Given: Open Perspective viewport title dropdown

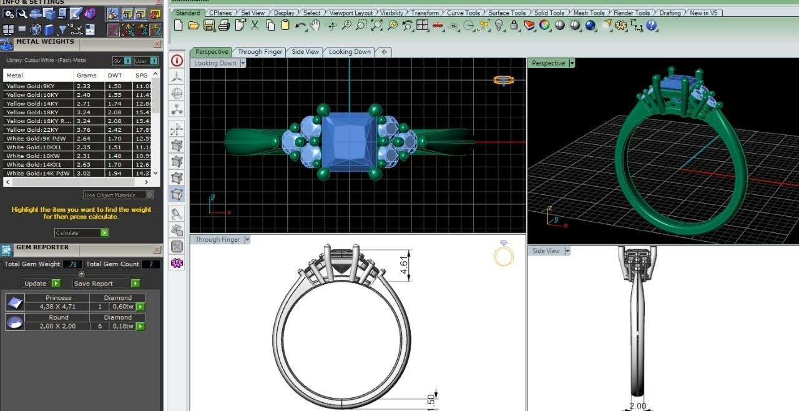Looking at the screenshot, I should (571, 63).
